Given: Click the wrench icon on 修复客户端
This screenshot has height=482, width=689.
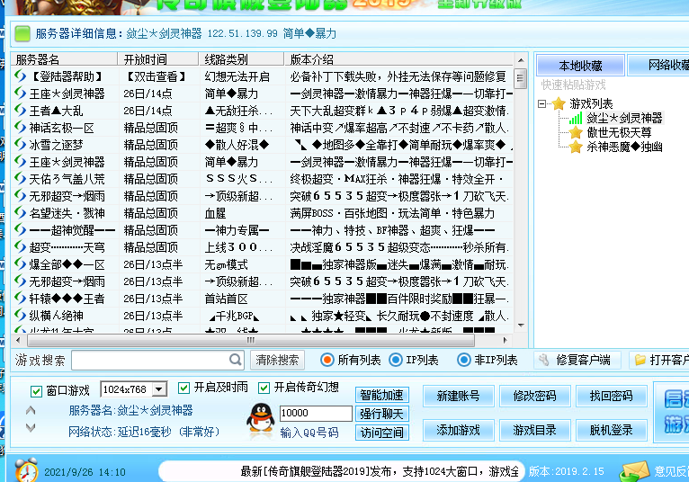Looking at the screenshot, I should tap(544, 361).
